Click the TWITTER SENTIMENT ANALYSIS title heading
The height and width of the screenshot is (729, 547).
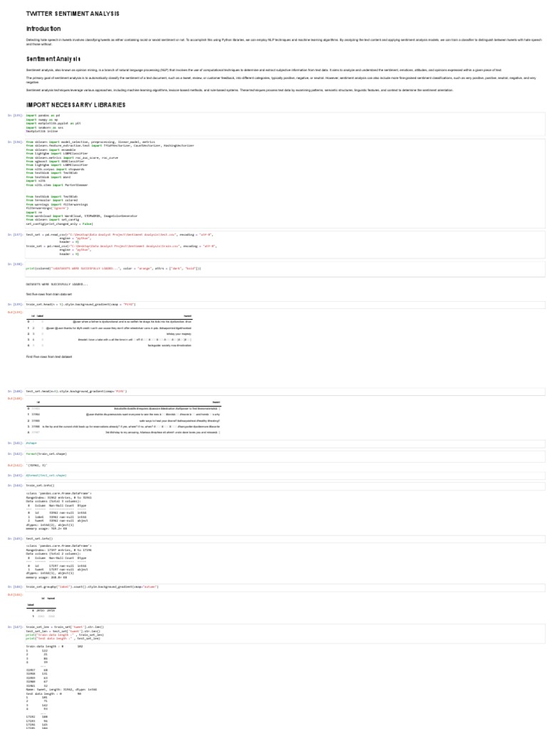coord(73,14)
